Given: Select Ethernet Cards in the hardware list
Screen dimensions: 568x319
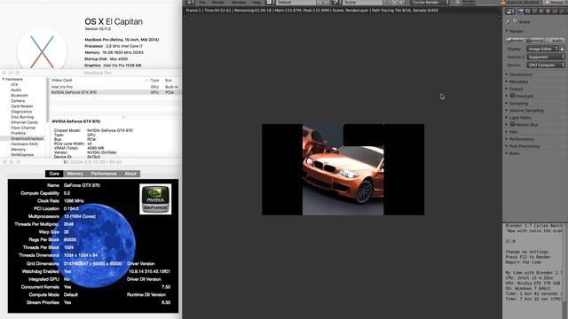Looking at the screenshot, I should 24,122.
